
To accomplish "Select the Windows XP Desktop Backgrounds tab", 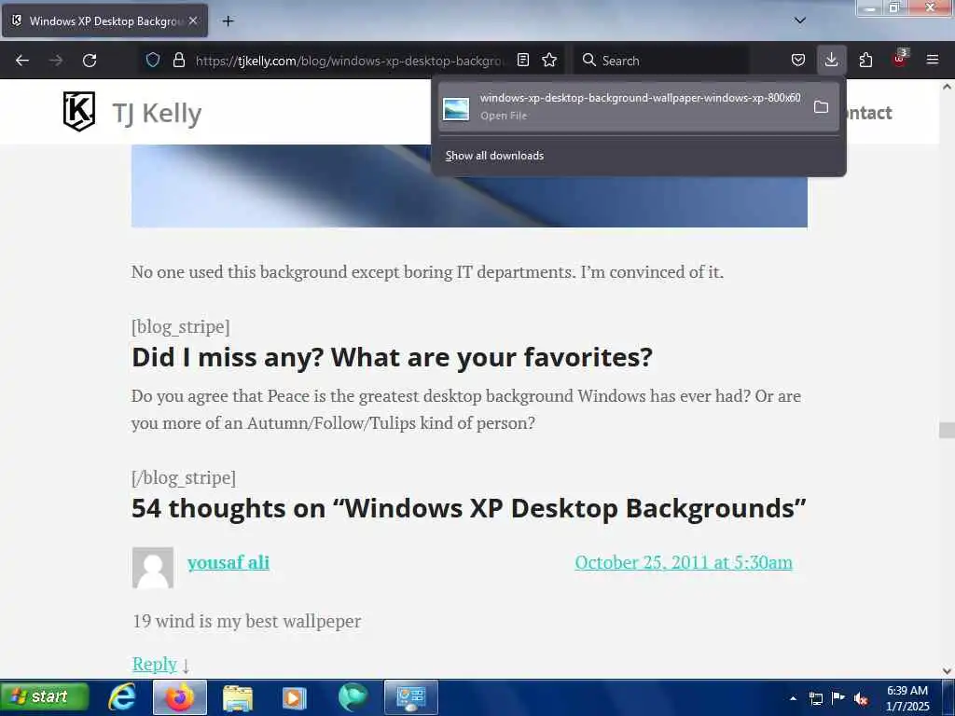I will point(104,21).
